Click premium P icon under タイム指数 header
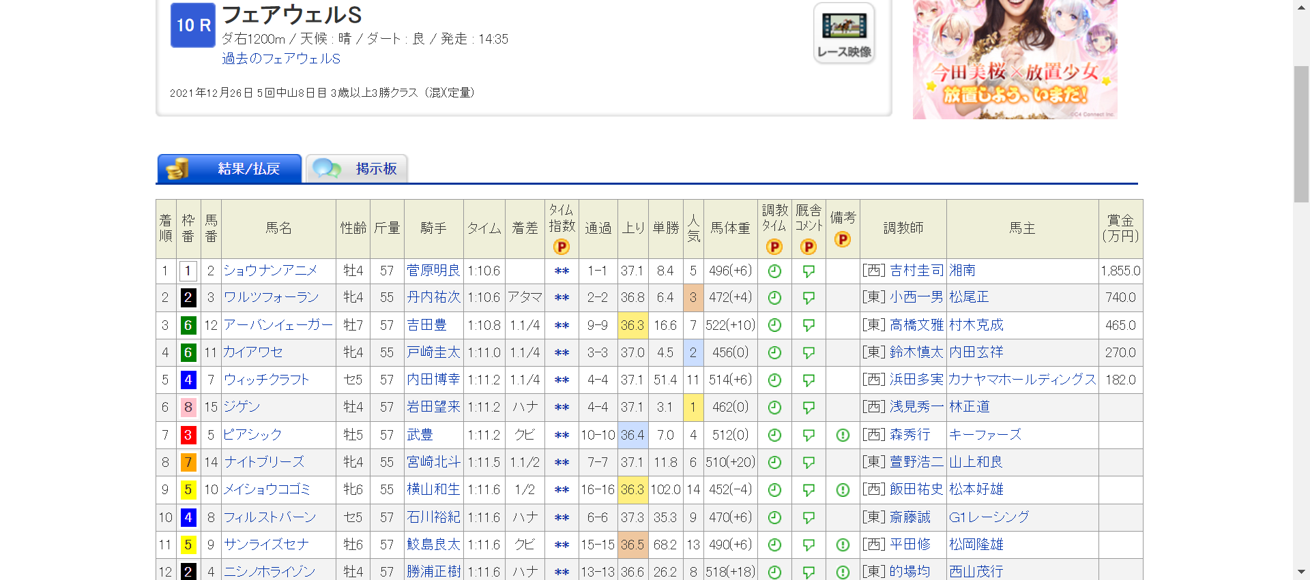Viewport: 1310px width, 580px height. coord(562,247)
